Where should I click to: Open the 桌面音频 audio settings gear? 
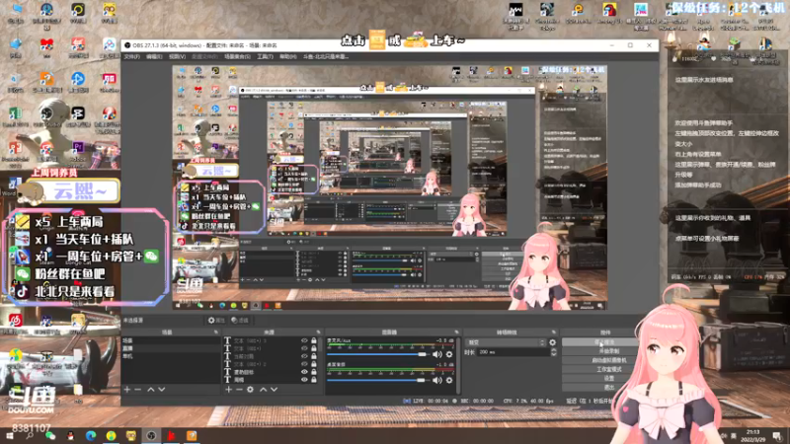pos(449,380)
